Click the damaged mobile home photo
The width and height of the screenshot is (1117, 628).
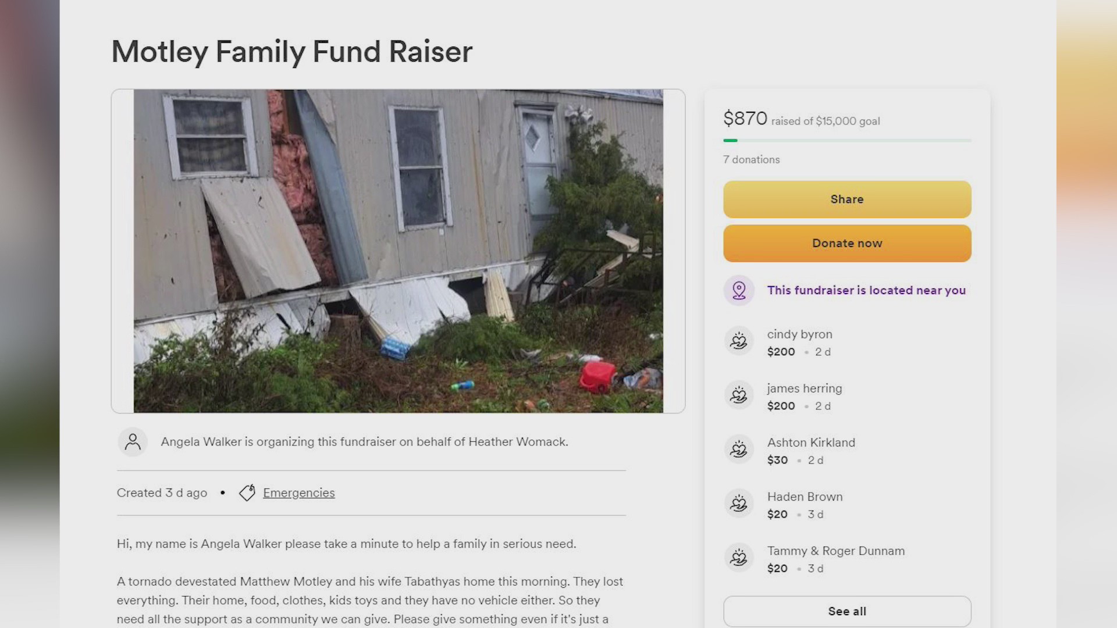[x=398, y=250]
